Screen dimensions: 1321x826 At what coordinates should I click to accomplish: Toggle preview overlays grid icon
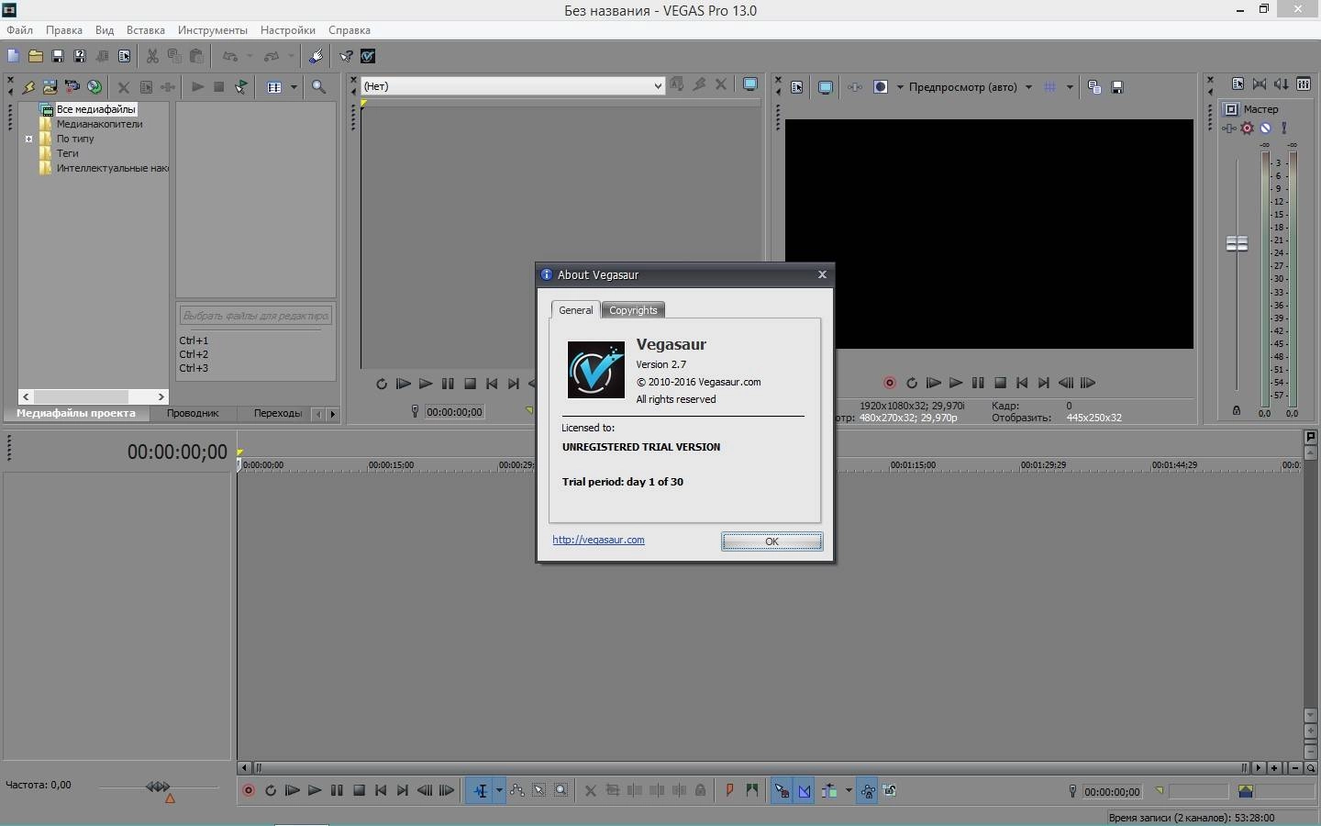tap(1050, 87)
